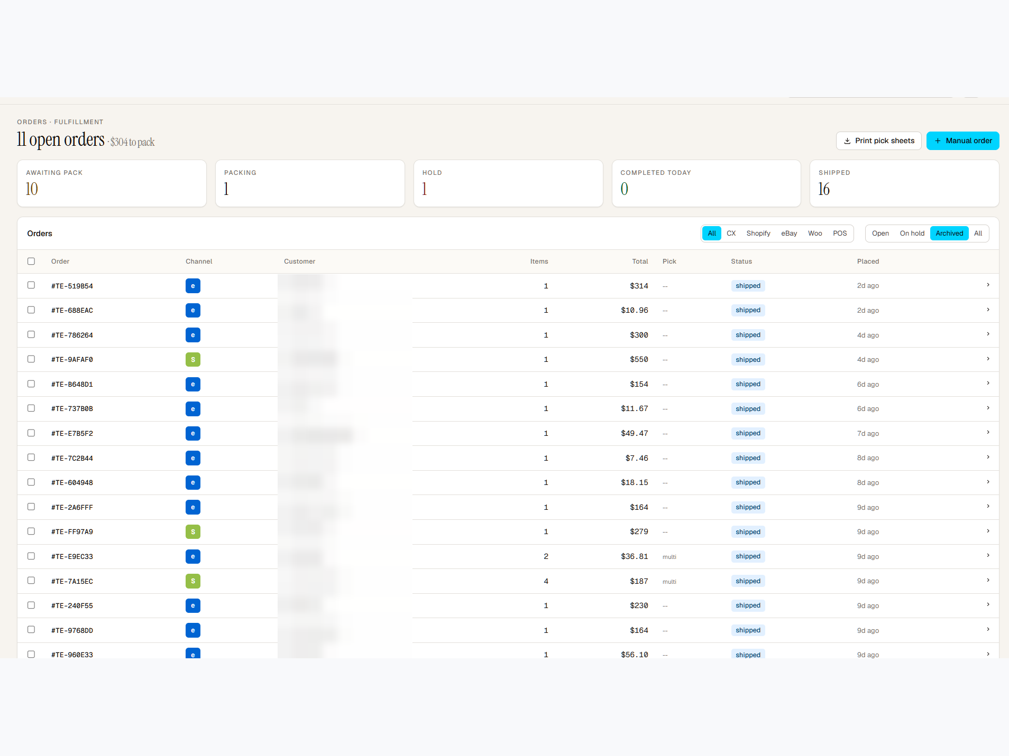
Task: Mark checkbox for order #TE-E7B5F2
Action: [x=31, y=433]
